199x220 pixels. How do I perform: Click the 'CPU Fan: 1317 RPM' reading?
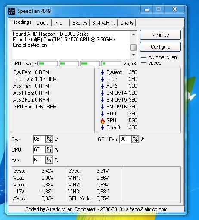pos(35,79)
